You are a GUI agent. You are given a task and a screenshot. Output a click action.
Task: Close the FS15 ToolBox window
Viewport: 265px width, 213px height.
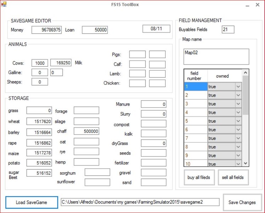(258, 5)
